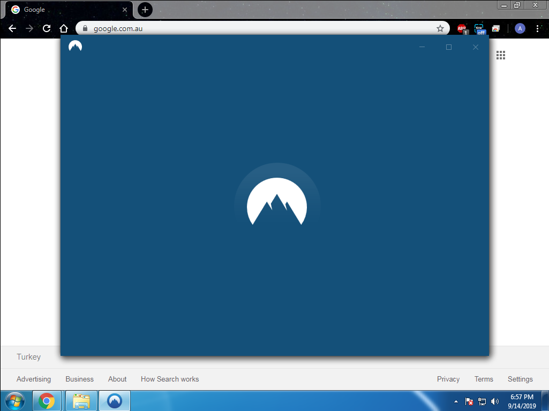This screenshot has width=549, height=411.
Task: Go back in Chrome
Action: [12, 28]
